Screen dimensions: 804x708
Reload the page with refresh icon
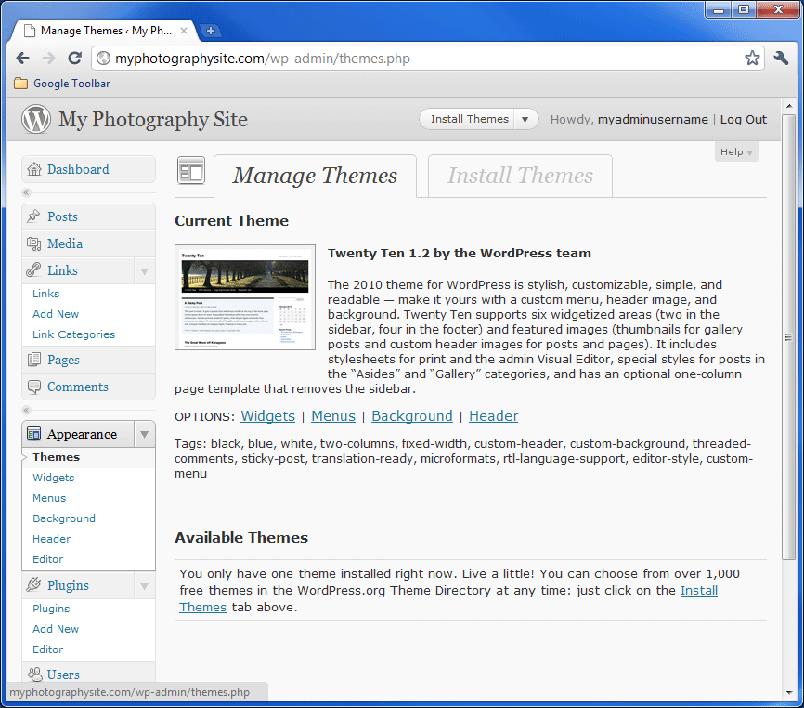75,58
